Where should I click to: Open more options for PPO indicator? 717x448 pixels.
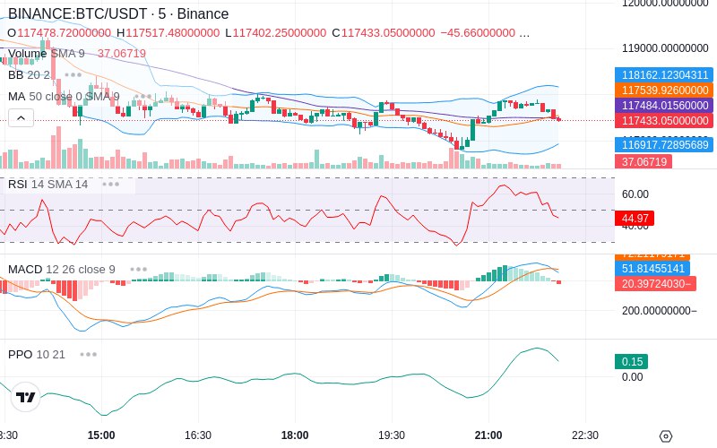[88, 354]
